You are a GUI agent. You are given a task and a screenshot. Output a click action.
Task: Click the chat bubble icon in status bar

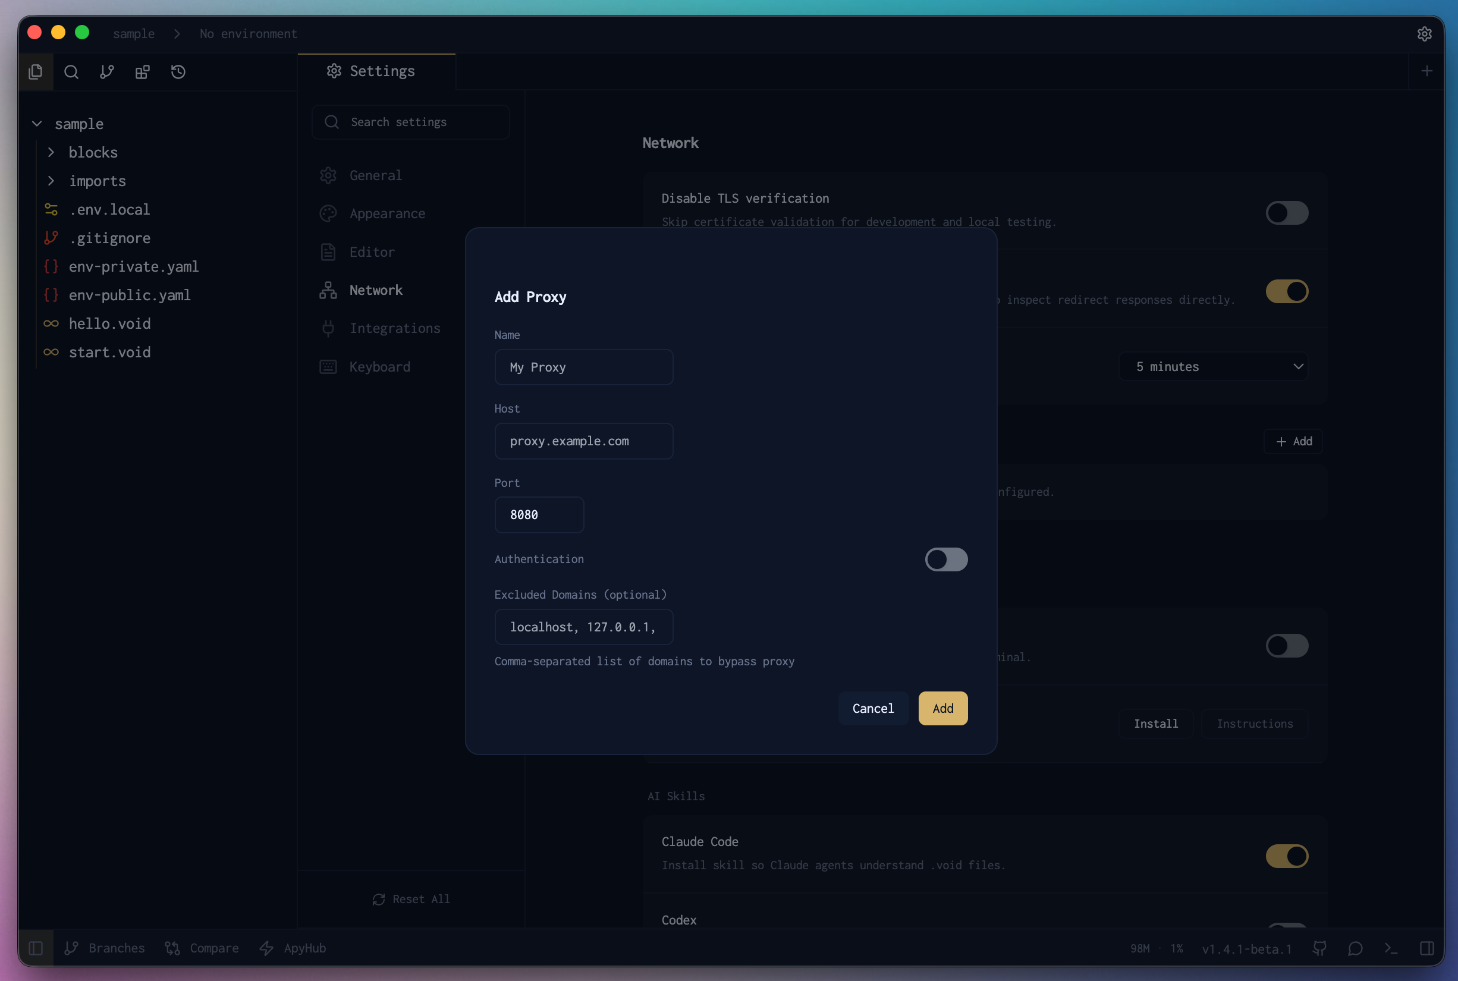[1355, 948]
